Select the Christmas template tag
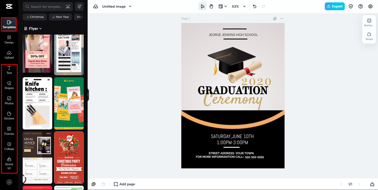 pos(35,17)
